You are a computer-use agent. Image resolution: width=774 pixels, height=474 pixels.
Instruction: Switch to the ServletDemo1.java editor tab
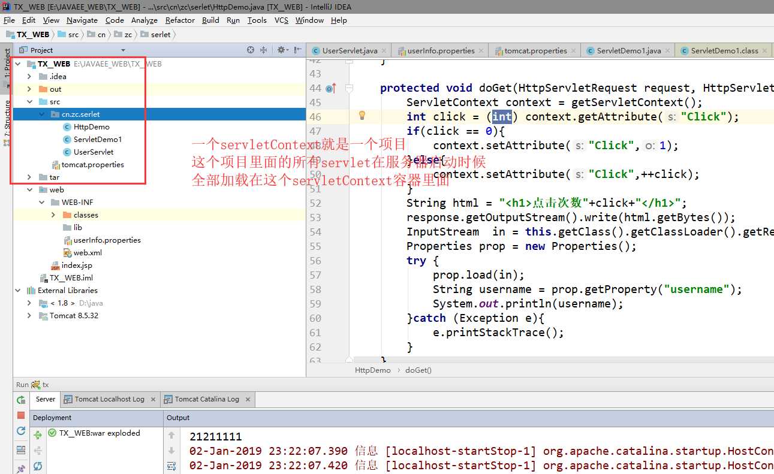(629, 51)
